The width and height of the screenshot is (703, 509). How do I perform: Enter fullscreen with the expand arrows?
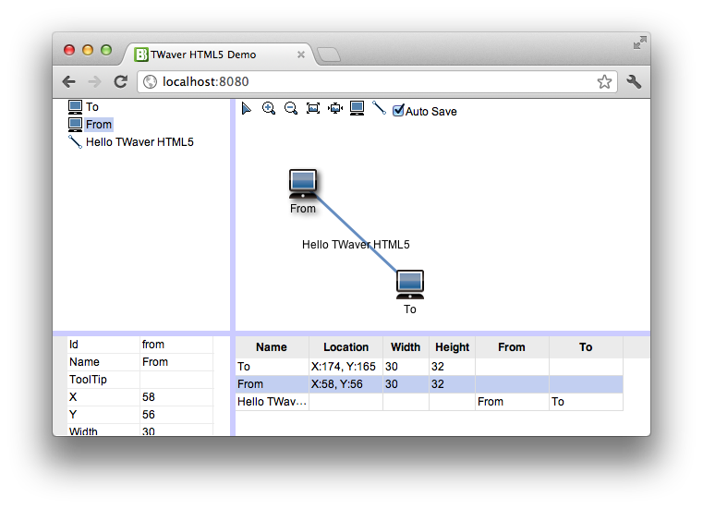[640, 42]
